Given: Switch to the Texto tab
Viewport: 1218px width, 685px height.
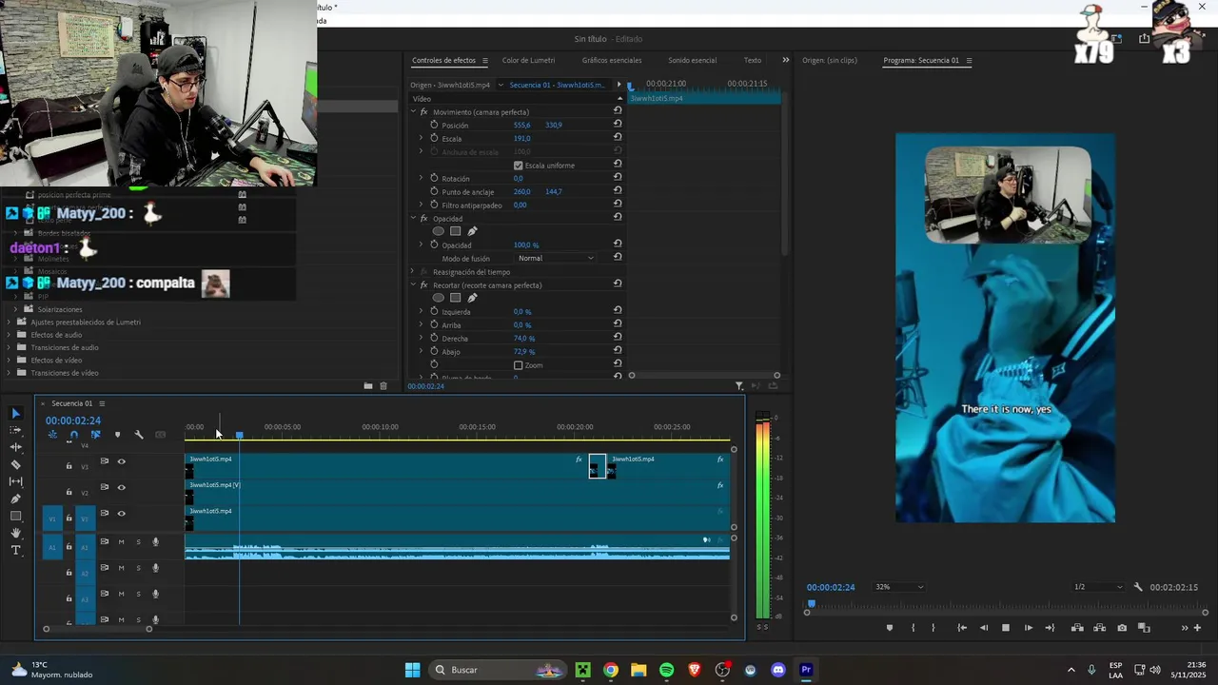Looking at the screenshot, I should click(753, 60).
